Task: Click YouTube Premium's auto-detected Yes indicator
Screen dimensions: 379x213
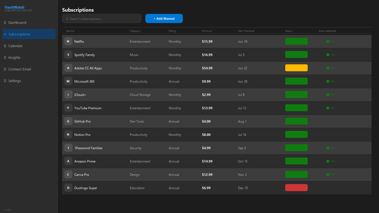Action: 330,108
